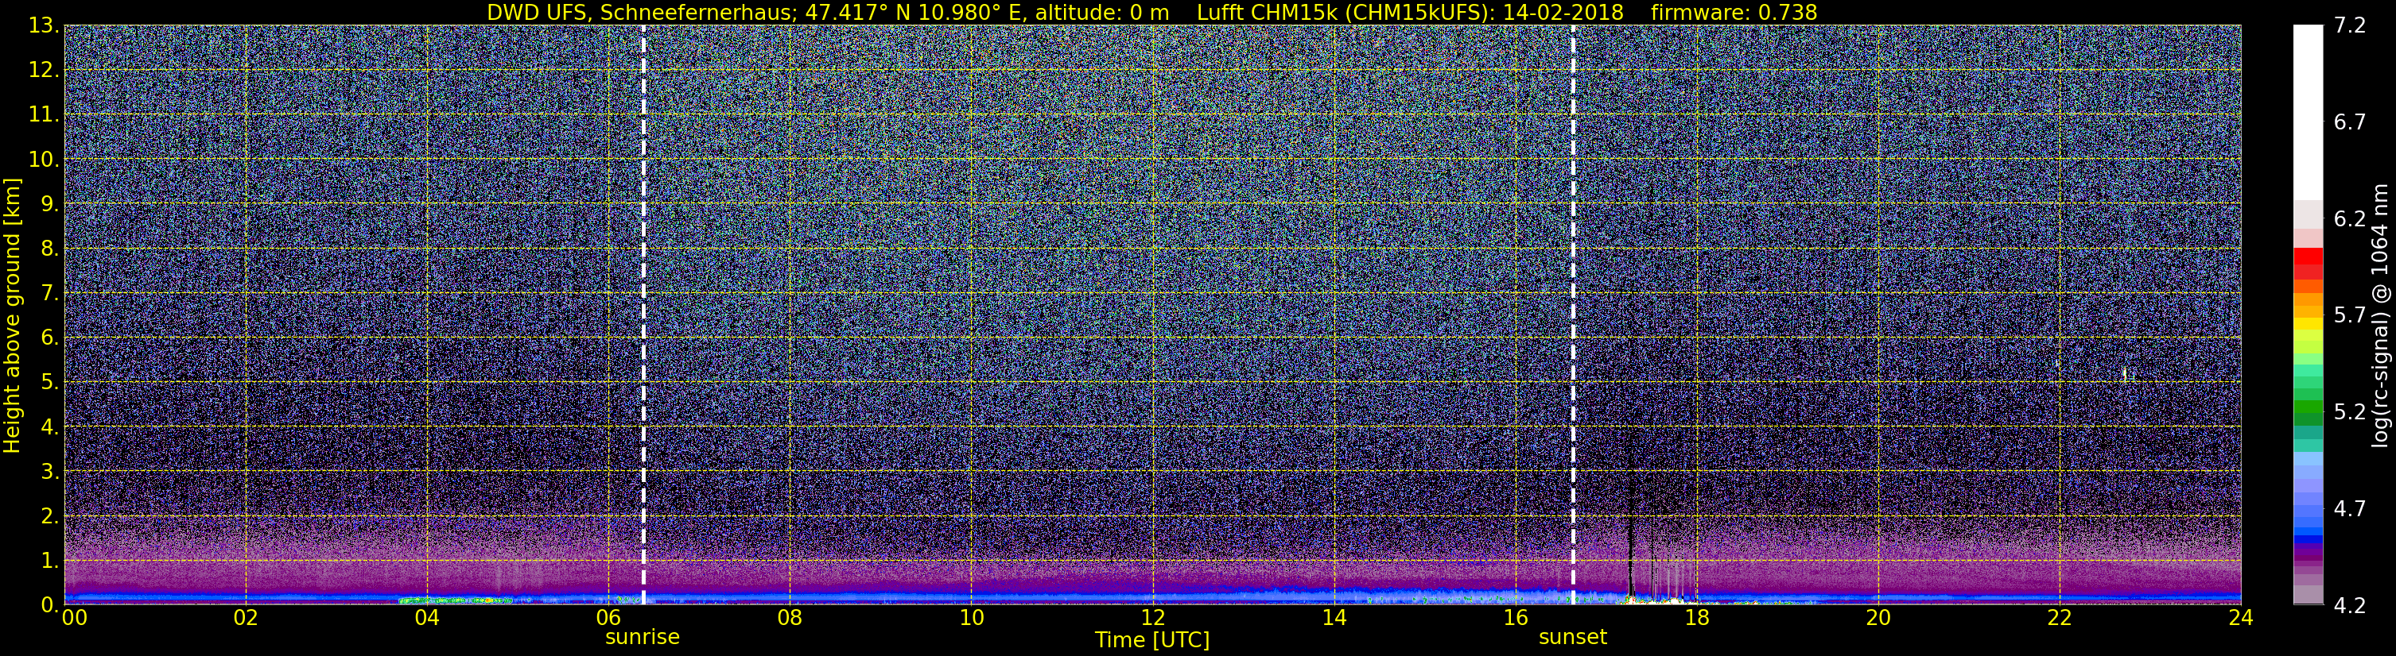Screen dimensions: 2396x656
Task: Click the '6.7' colorbar value
Action: pyautogui.click(x=2350, y=122)
